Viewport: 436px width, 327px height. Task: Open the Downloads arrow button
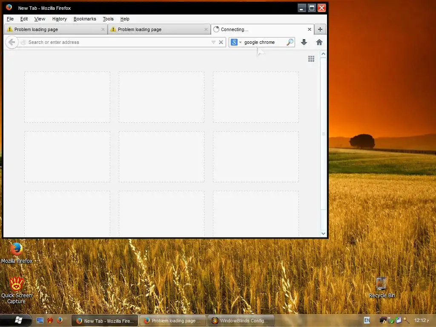point(304,42)
